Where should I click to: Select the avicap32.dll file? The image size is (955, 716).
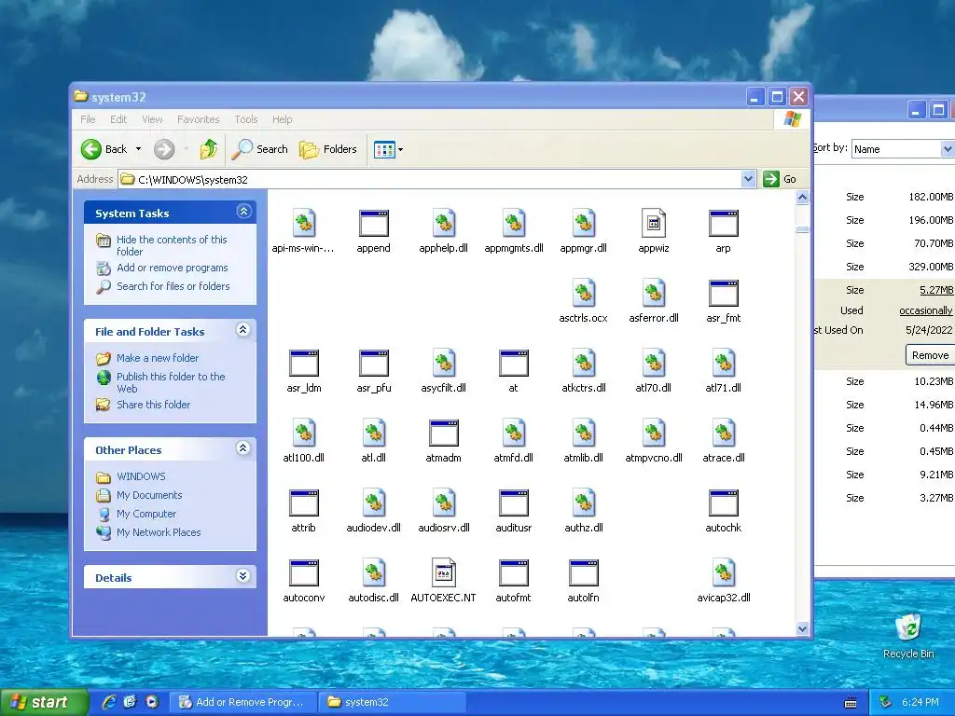pyautogui.click(x=724, y=580)
